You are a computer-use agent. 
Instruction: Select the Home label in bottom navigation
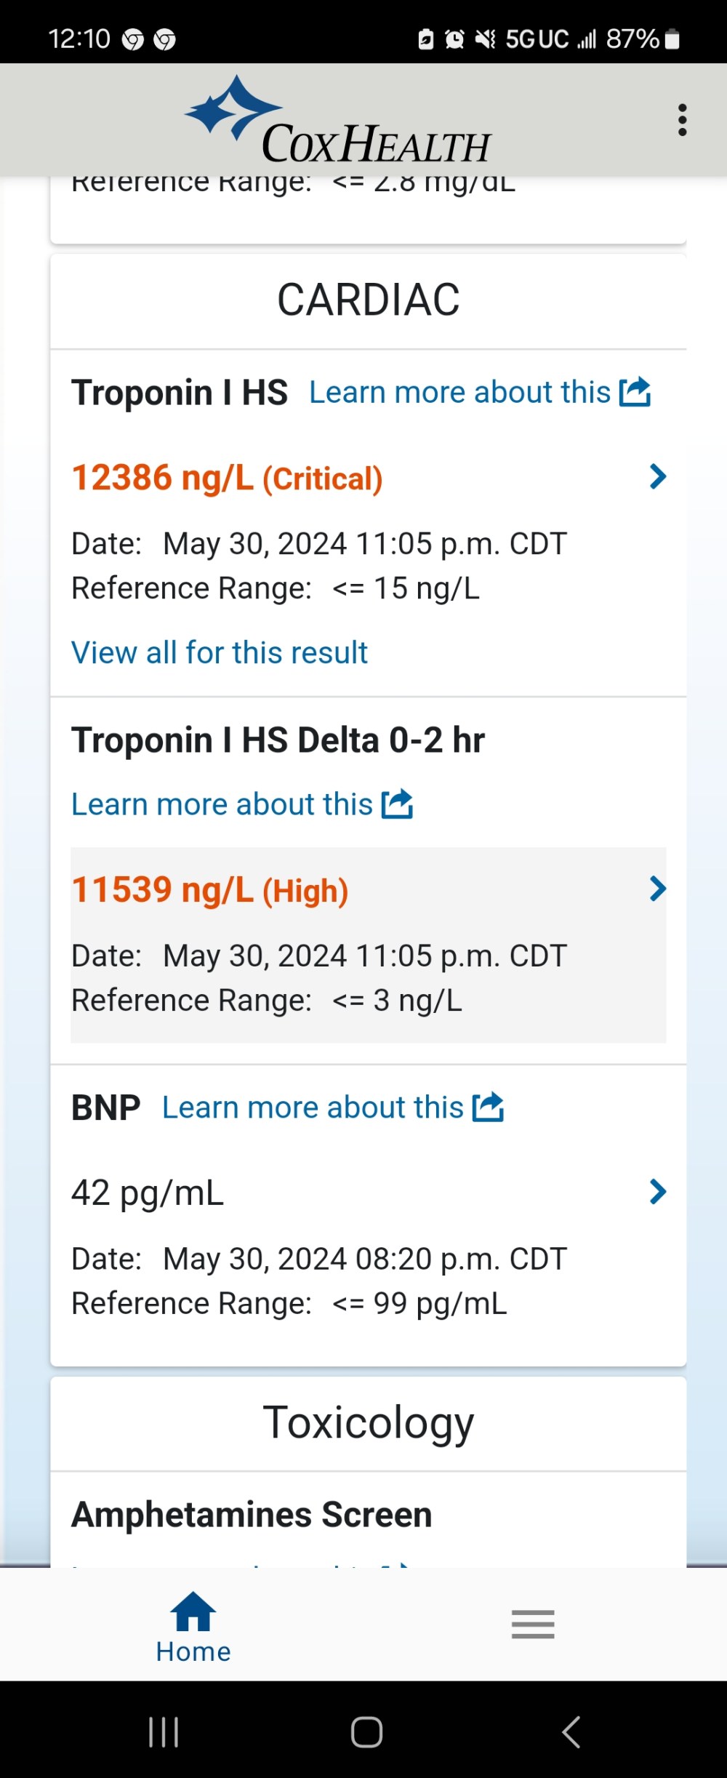[x=193, y=1651]
